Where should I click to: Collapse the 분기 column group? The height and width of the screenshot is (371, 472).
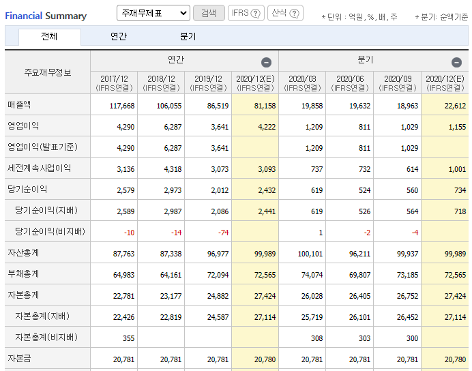(x=456, y=62)
